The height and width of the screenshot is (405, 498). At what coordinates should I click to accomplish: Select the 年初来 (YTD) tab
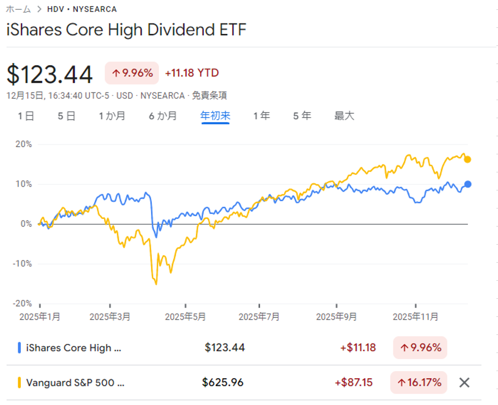click(x=215, y=116)
